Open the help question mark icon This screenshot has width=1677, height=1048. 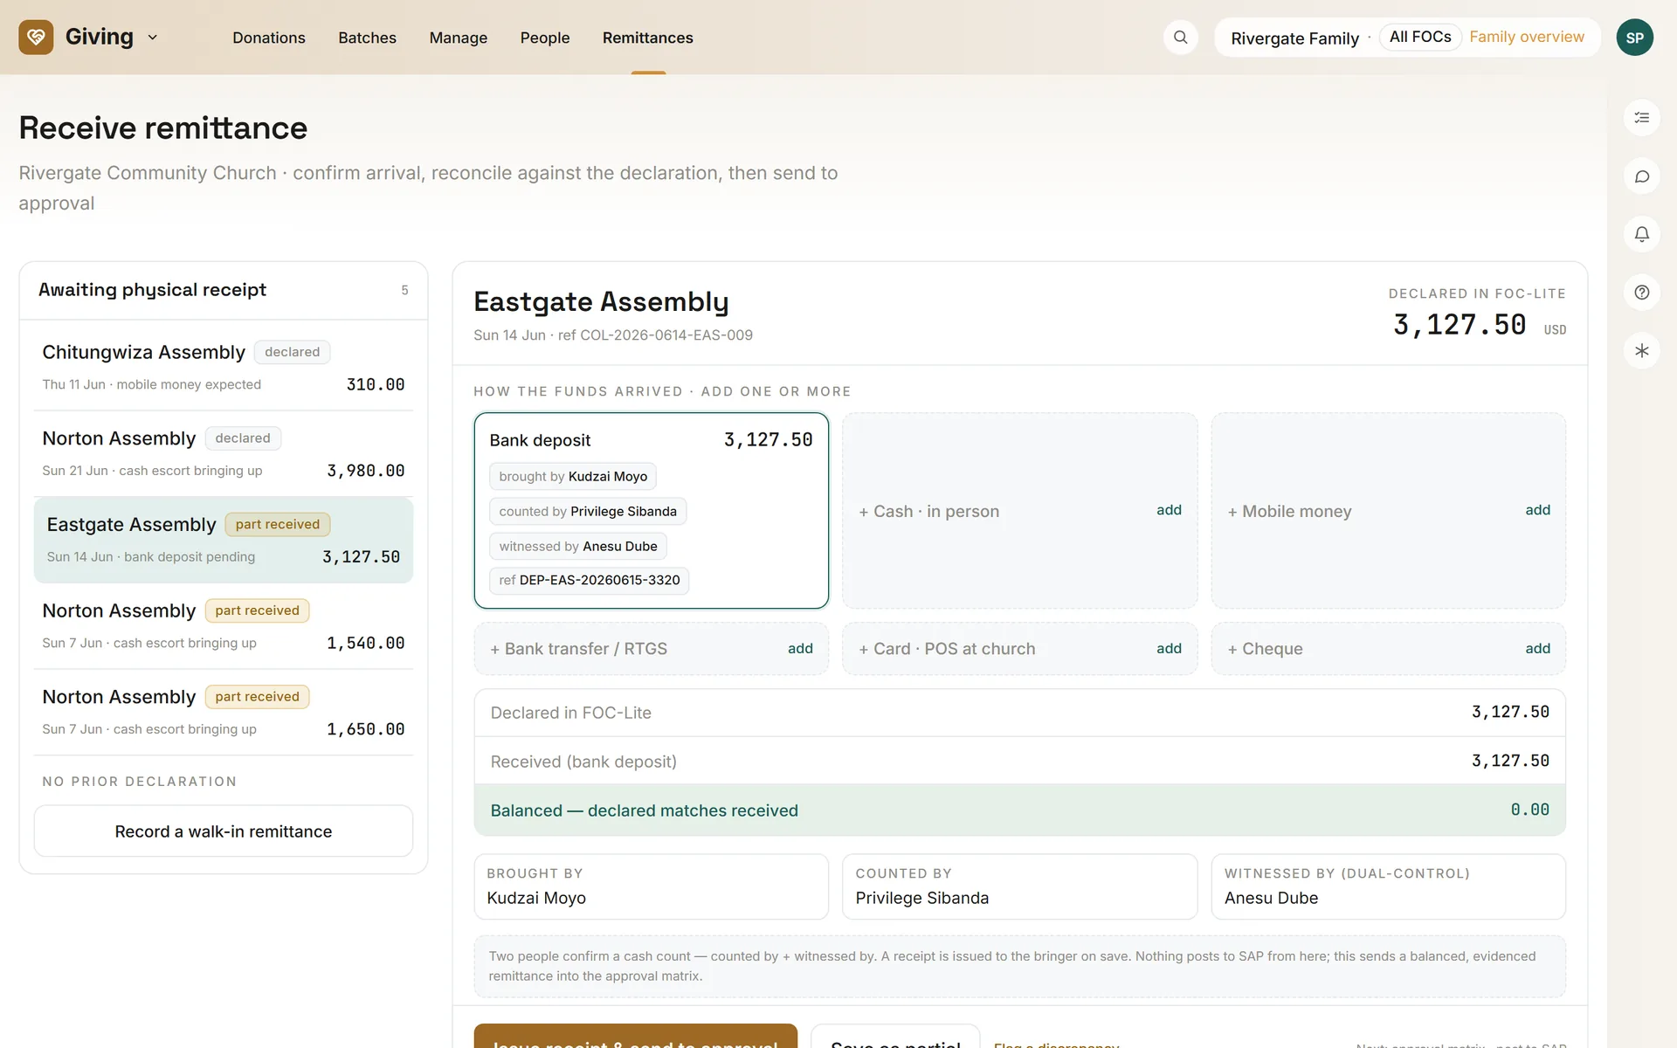(1641, 293)
